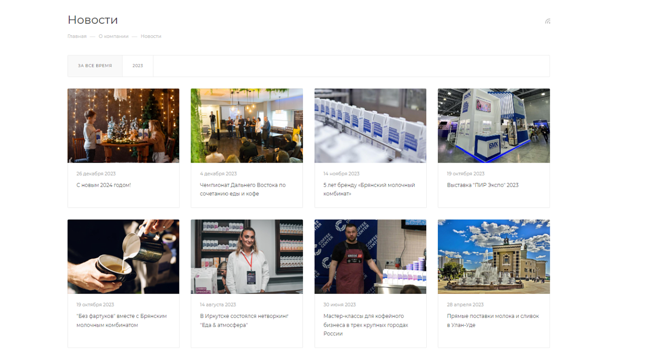
Task: Switch to the 2023 year tab
Action: pos(138,66)
